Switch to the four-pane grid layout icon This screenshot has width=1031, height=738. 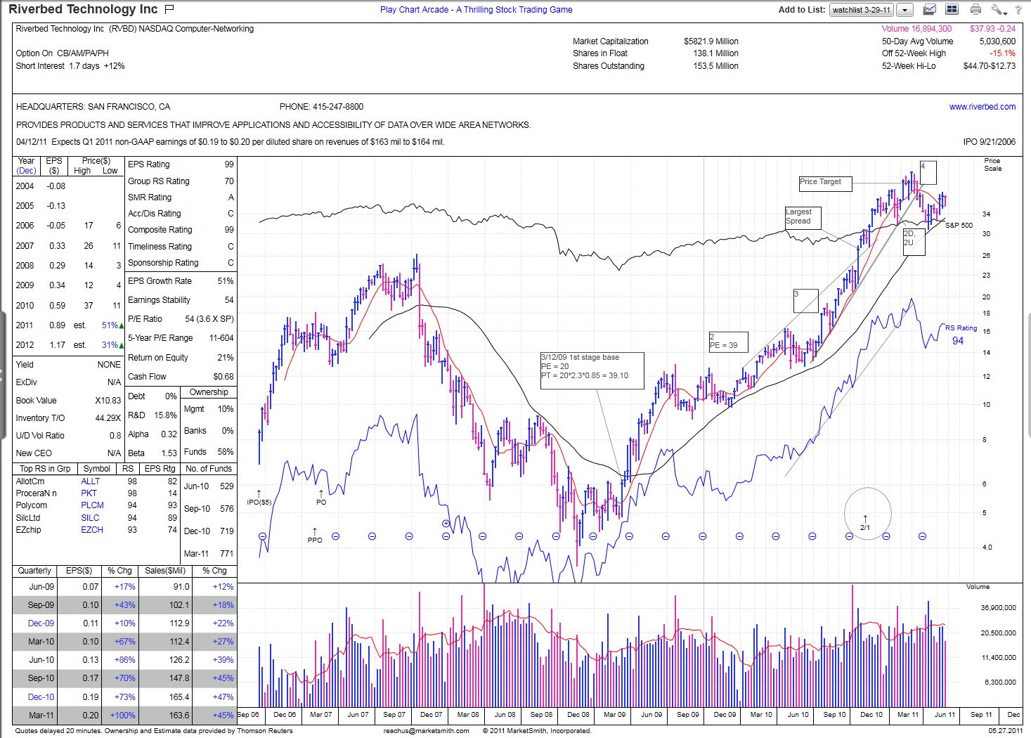(x=952, y=10)
